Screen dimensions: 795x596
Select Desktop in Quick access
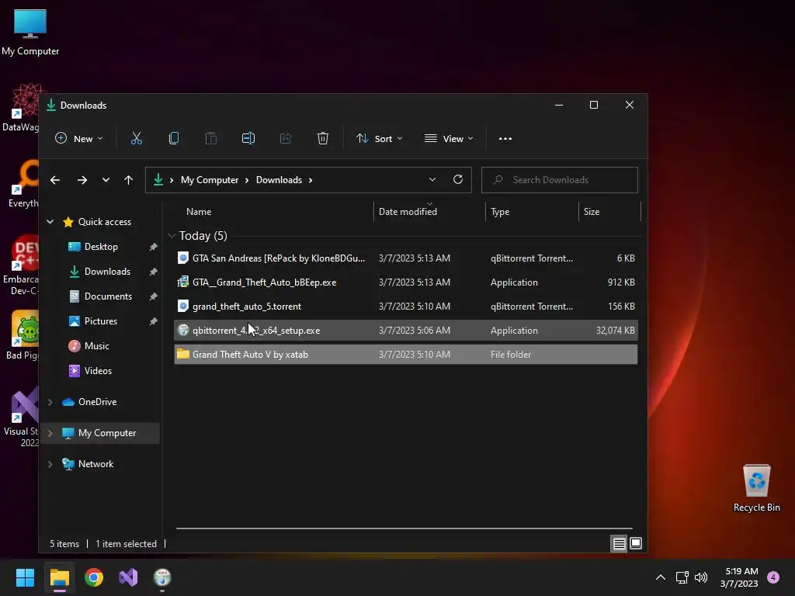point(101,247)
